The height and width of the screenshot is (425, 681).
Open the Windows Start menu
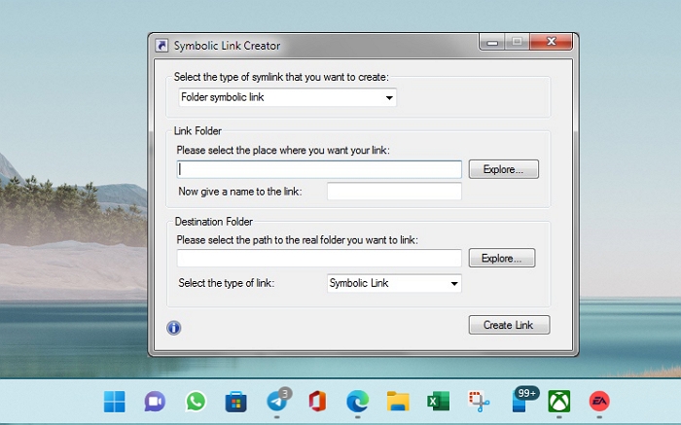(x=115, y=401)
